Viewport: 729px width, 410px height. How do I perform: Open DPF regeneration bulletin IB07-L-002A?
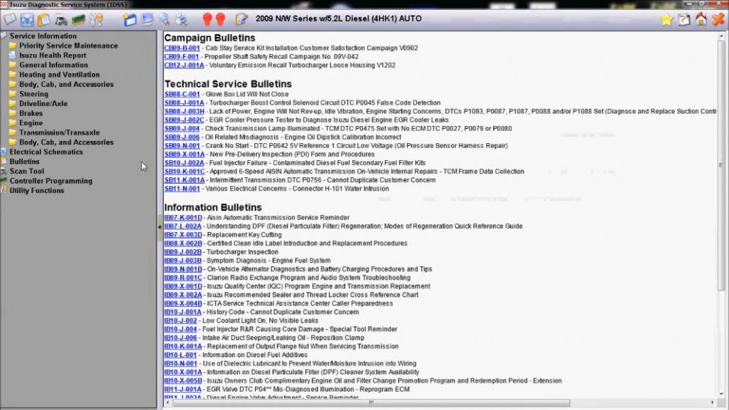tap(183, 226)
